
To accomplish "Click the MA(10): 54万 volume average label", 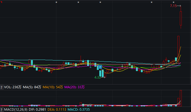I will (53, 87).
